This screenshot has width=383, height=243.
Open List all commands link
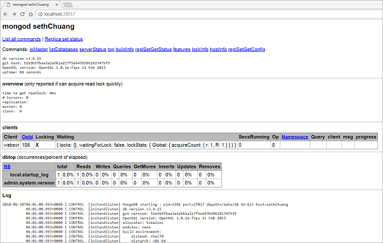[22, 39]
